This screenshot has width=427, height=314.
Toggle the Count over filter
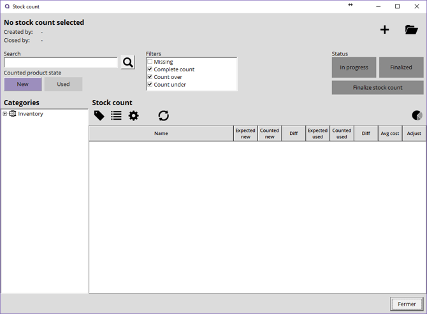coord(150,77)
